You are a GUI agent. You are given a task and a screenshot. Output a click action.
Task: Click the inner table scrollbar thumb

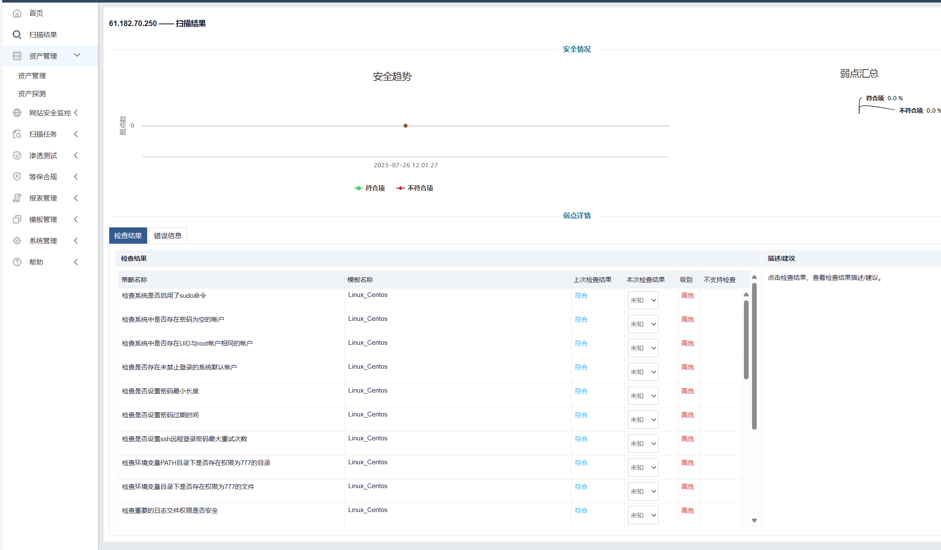coord(746,340)
